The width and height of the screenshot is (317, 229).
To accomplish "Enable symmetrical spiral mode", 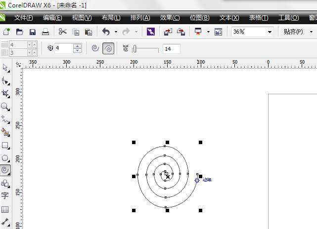I will tap(95, 48).
